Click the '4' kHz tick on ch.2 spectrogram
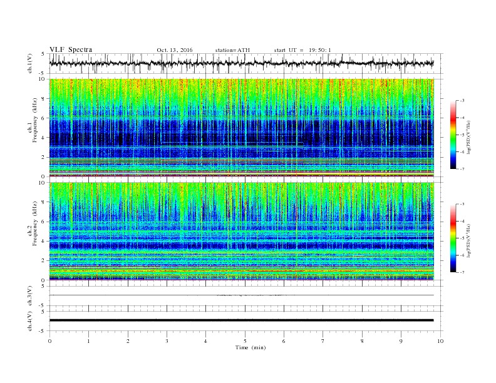This screenshot has height=383, width=496. click(x=44, y=242)
